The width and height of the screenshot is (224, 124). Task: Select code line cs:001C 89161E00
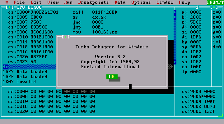click(31, 52)
